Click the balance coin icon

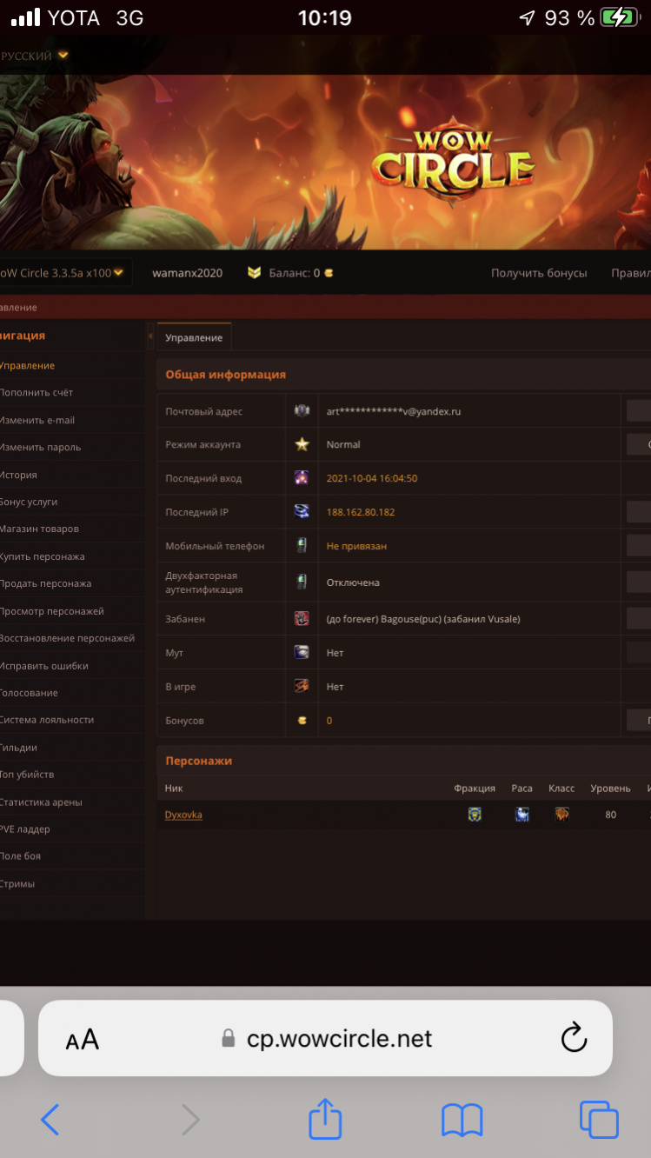(x=329, y=273)
